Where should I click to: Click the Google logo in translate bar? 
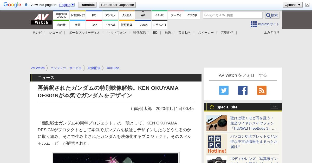click(x=12, y=5)
